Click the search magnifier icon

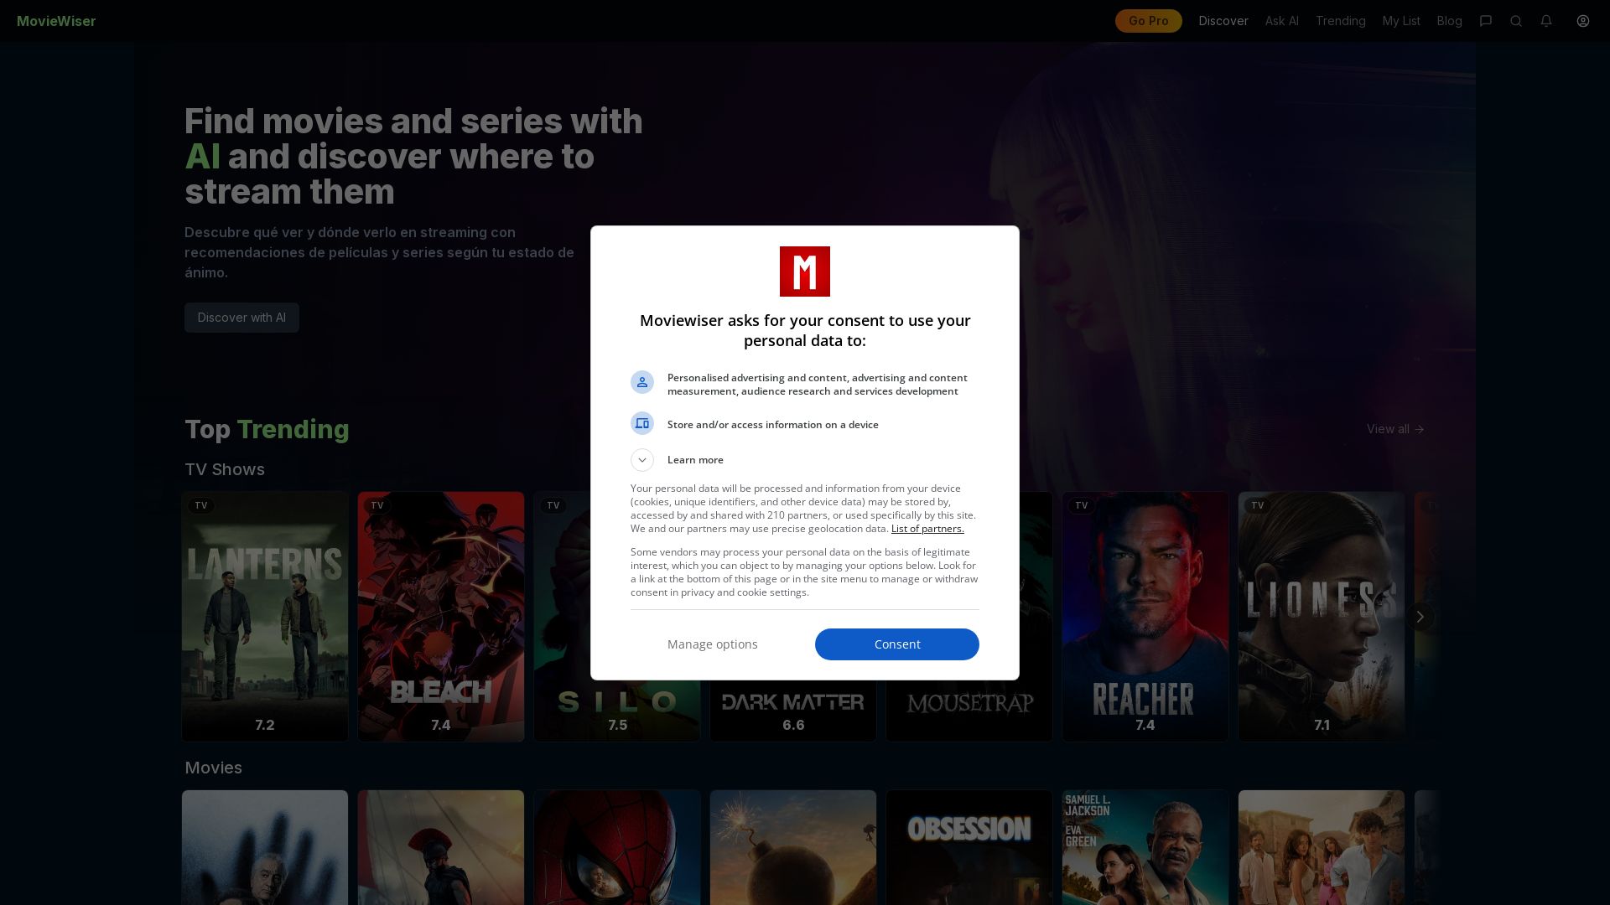coord(1516,21)
